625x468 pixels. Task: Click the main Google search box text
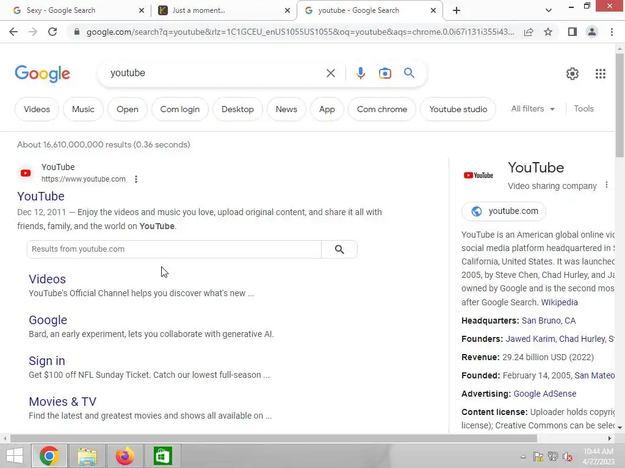(x=128, y=73)
